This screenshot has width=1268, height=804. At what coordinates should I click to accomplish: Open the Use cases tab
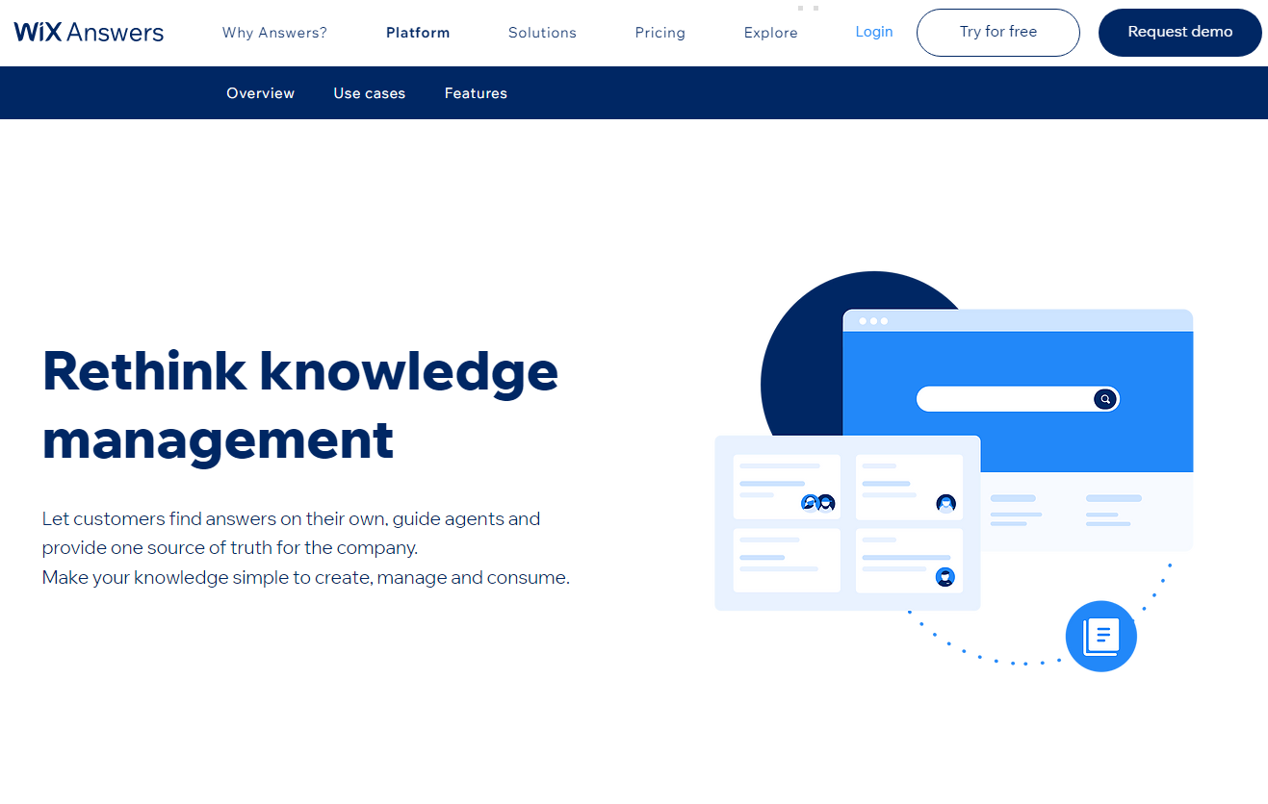click(x=370, y=93)
